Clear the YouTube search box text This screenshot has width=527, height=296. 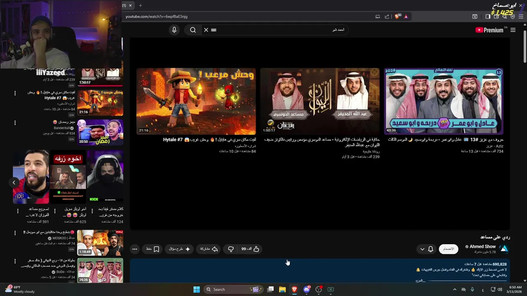(x=206, y=30)
